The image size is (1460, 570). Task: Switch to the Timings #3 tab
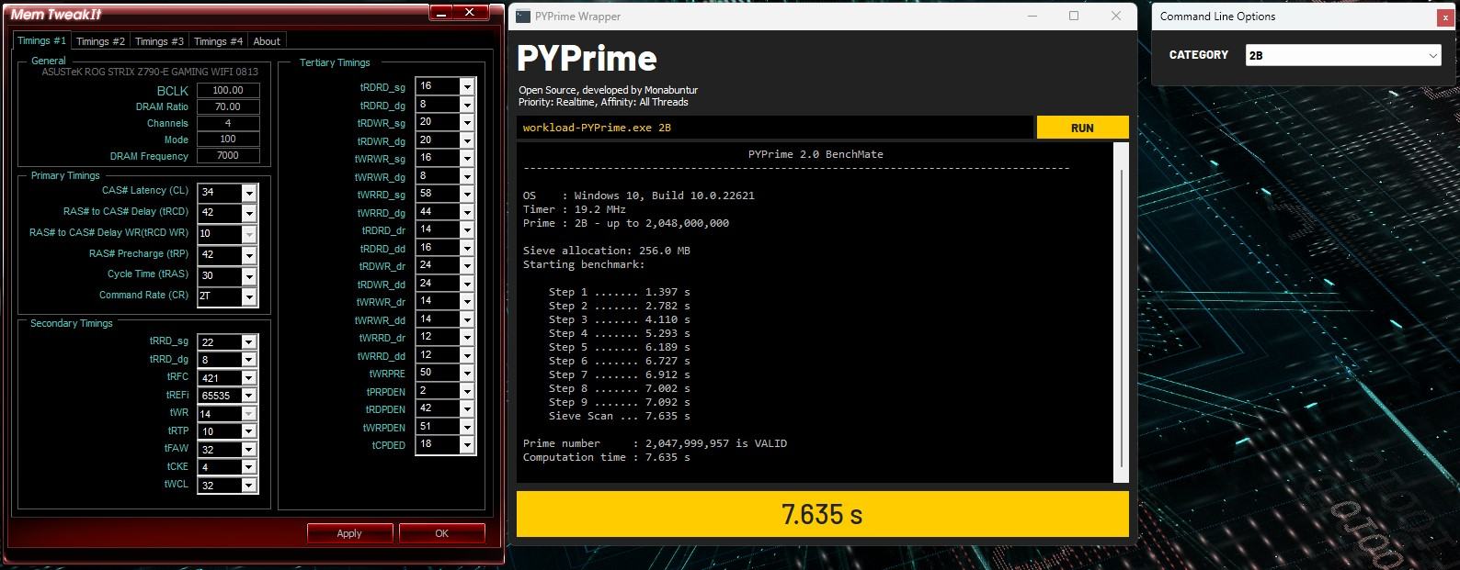pos(159,41)
